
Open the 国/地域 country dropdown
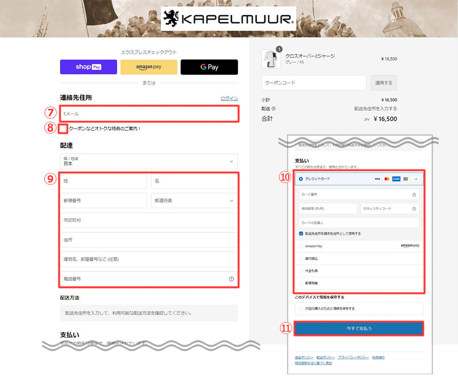coord(149,161)
